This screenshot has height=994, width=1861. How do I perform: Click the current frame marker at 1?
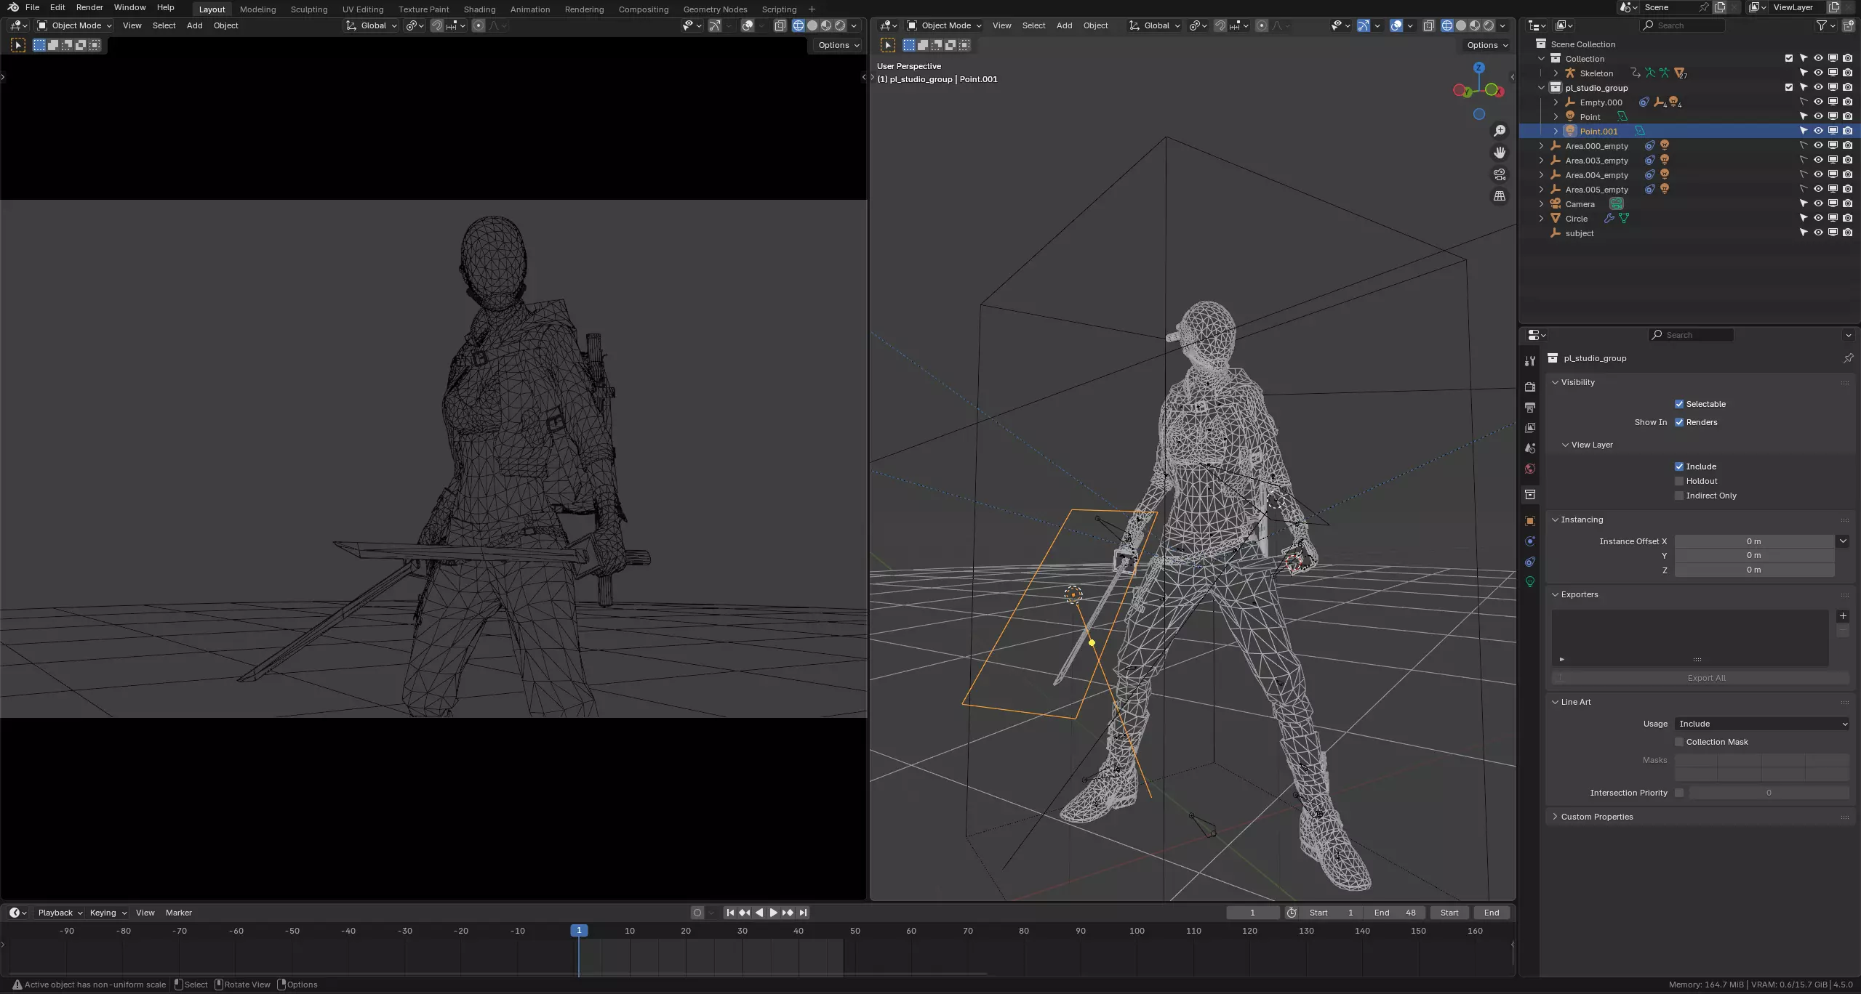point(579,930)
